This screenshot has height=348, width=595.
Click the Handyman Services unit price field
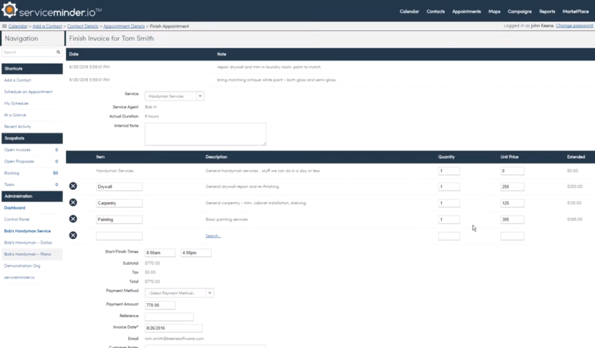512,171
